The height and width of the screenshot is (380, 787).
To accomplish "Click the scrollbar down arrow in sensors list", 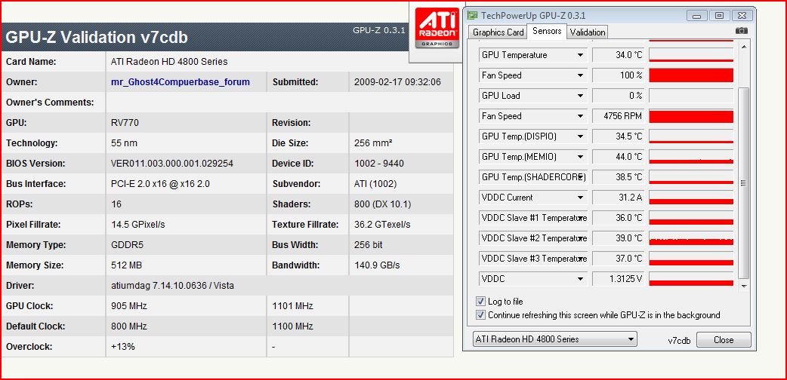I will (744, 286).
